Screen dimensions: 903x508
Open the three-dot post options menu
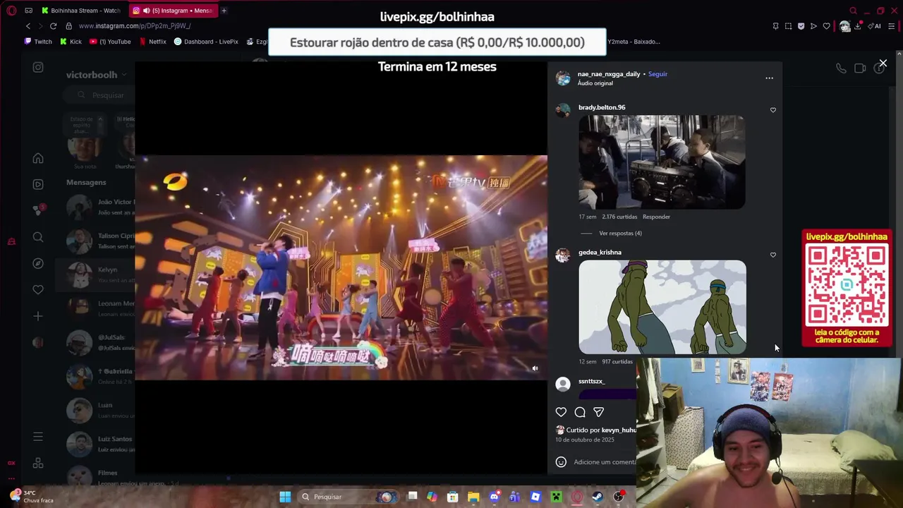pyautogui.click(x=769, y=78)
